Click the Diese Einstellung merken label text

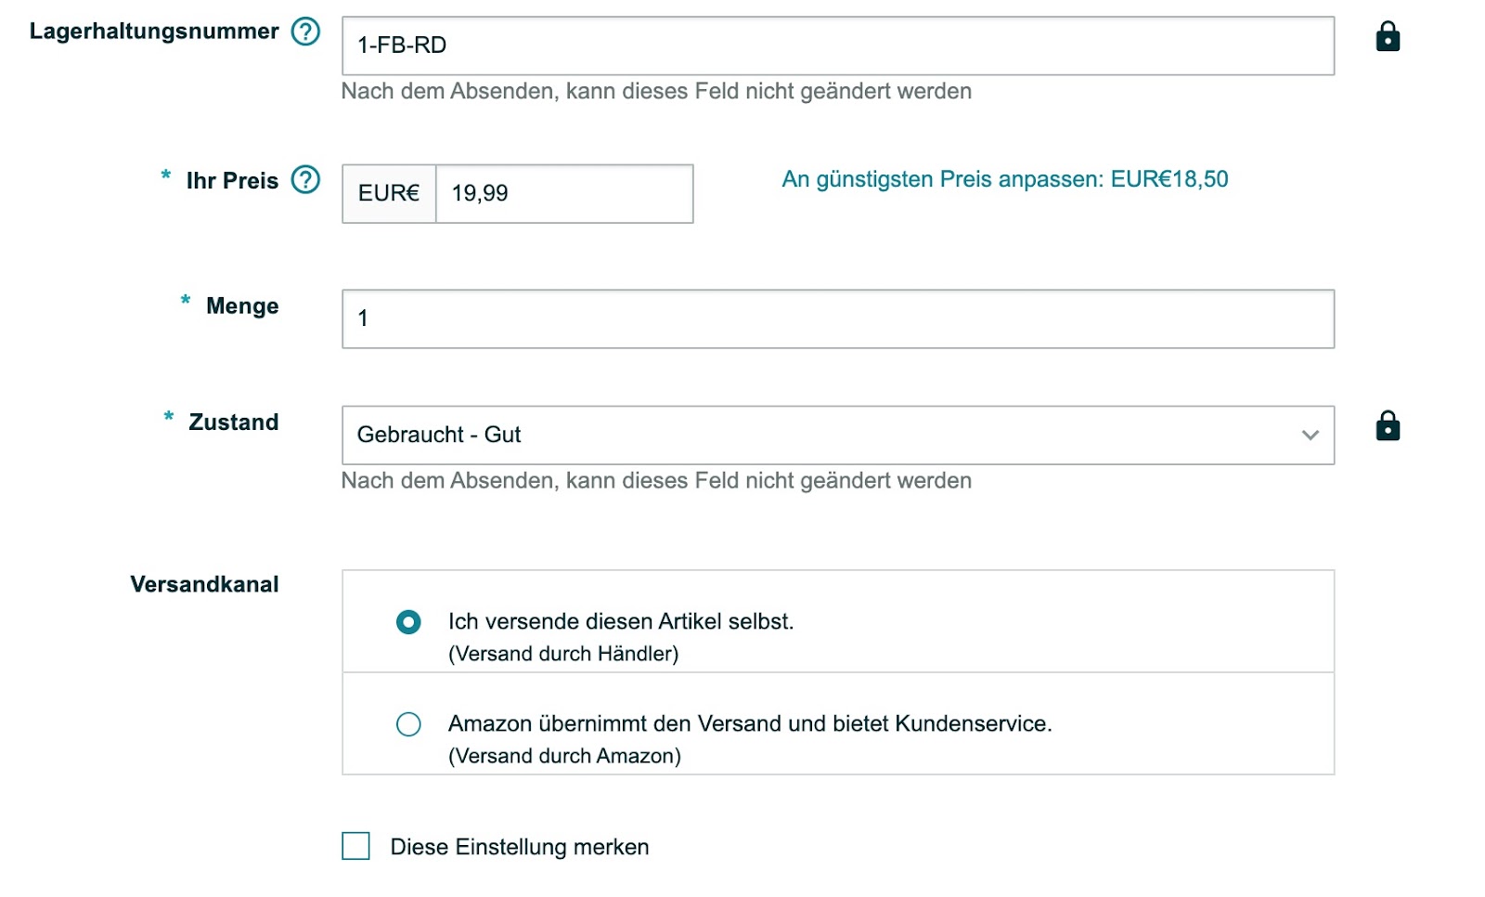519,847
